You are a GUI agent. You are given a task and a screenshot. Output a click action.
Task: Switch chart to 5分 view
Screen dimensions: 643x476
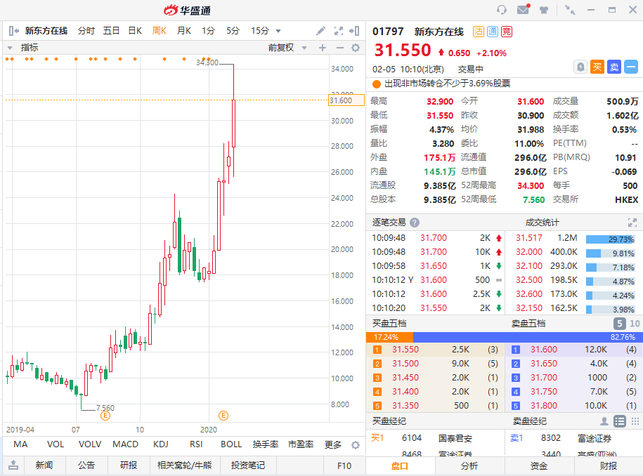coord(233,31)
